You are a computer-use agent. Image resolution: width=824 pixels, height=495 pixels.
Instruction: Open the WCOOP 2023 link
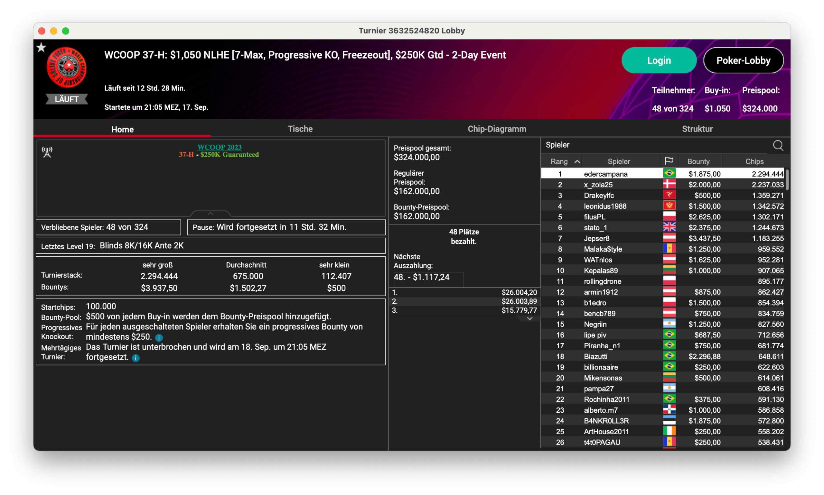tap(219, 147)
